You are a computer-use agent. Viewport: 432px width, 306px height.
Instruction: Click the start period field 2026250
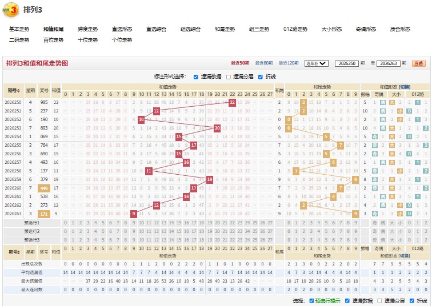347,63
